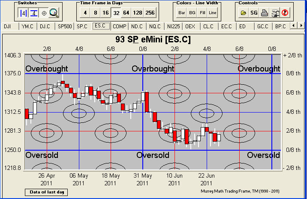Toggle the vertical lines switch icon

23,13
